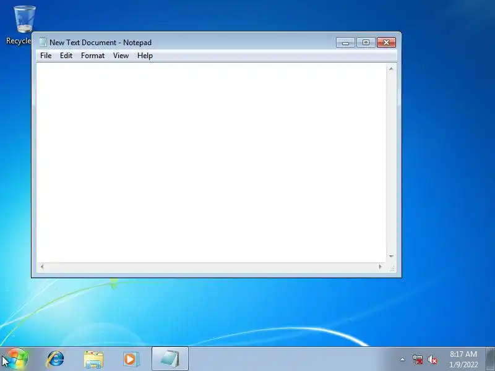Click the Show desktop button
Viewport: 495px width, 371px height.
tap(491, 359)
